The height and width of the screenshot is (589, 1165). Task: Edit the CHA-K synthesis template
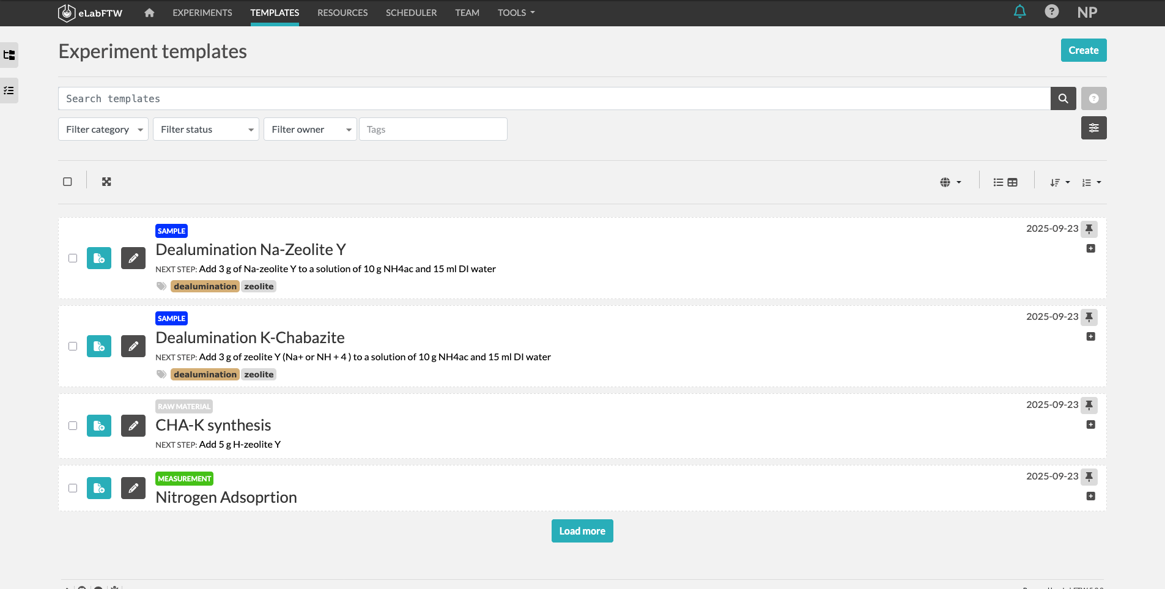[x=133, y=426]
